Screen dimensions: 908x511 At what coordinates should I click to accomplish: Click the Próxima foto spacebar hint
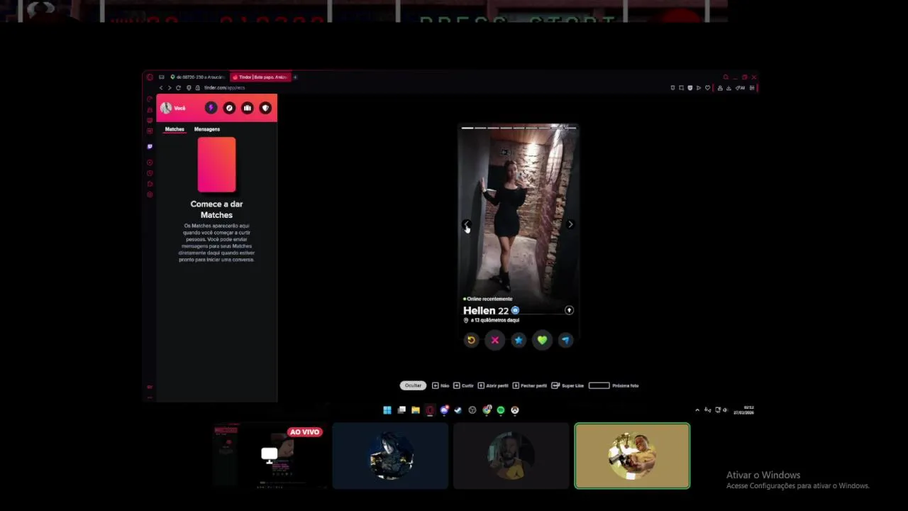point(614,385)
